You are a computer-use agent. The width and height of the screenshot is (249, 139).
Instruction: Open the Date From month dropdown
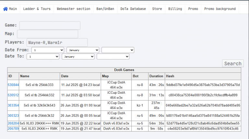point(83,50)
